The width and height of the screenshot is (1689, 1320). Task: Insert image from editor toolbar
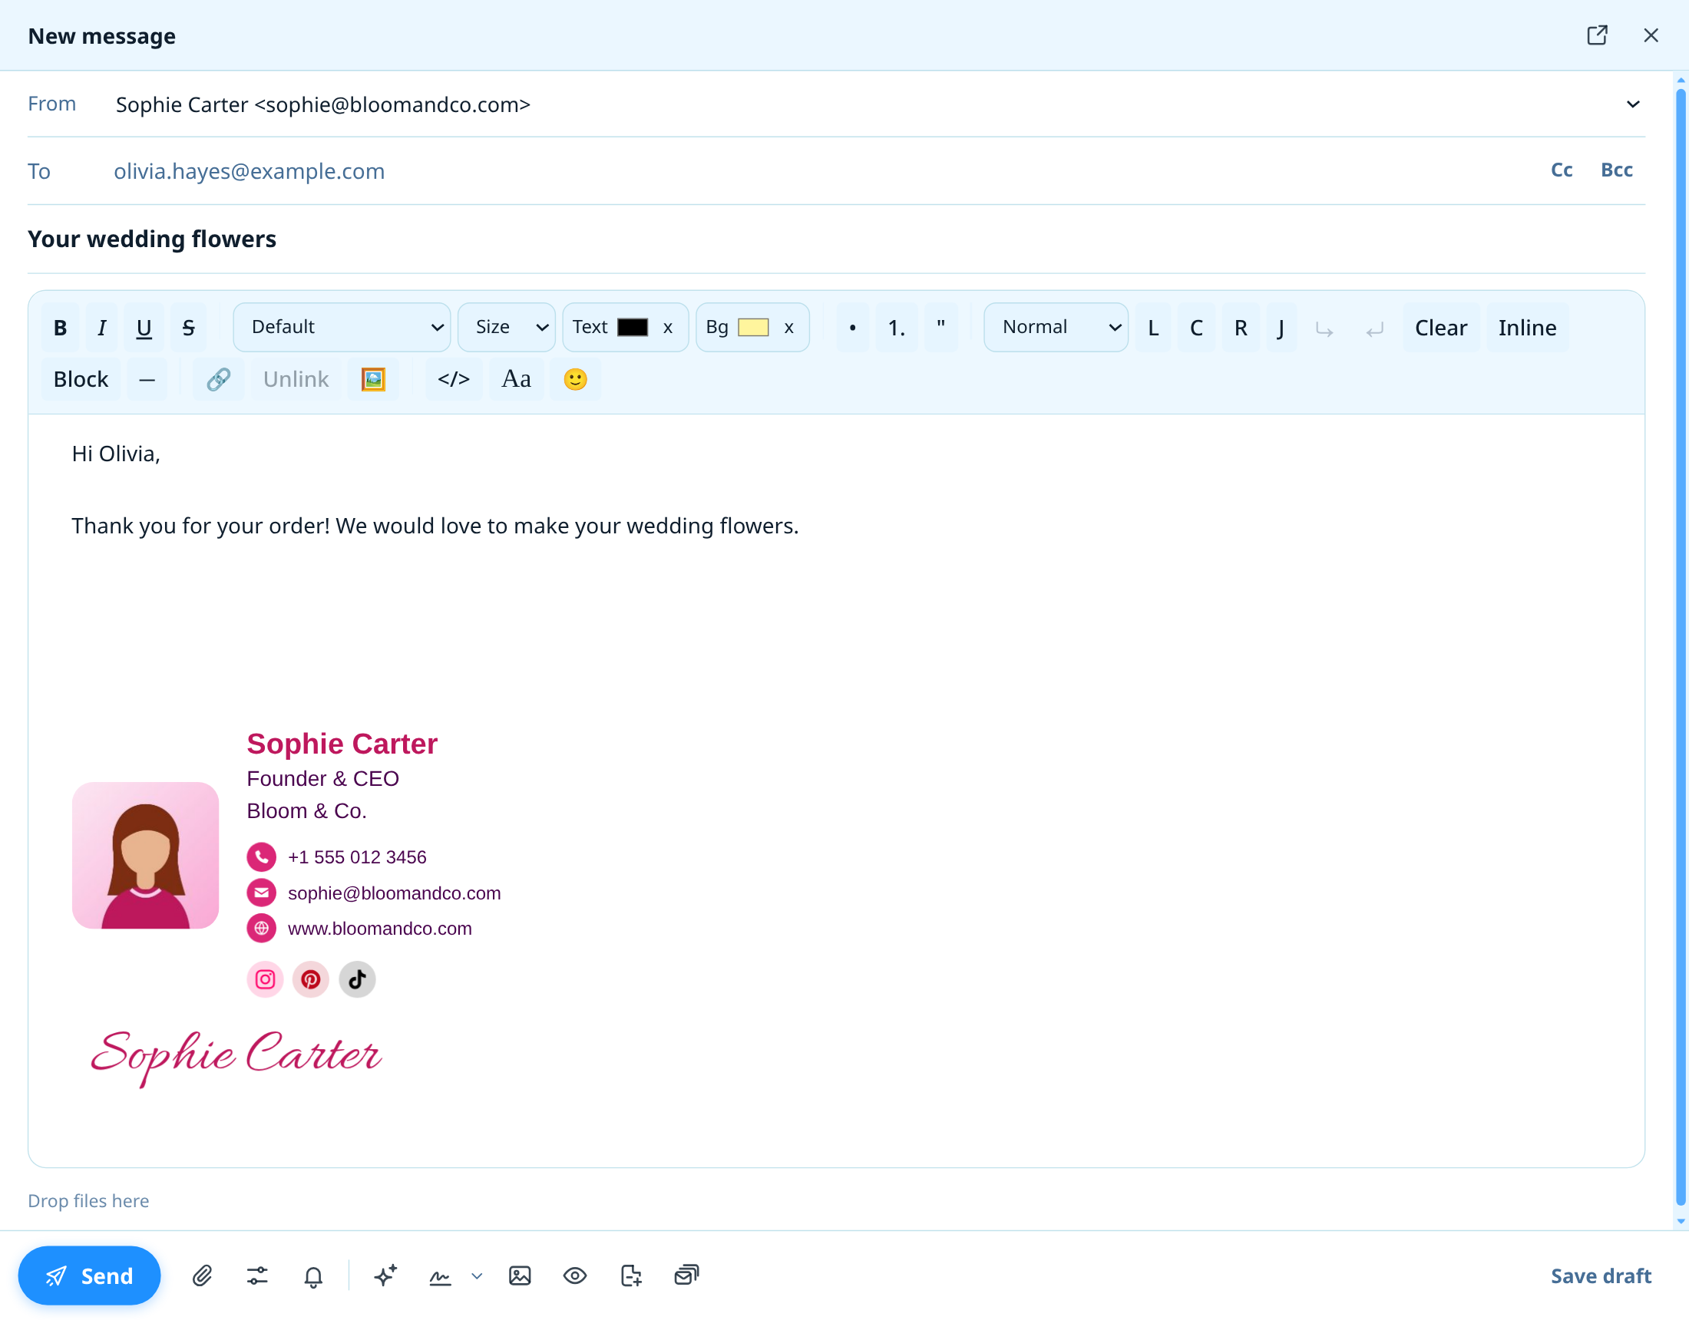[x=373, y=379]
